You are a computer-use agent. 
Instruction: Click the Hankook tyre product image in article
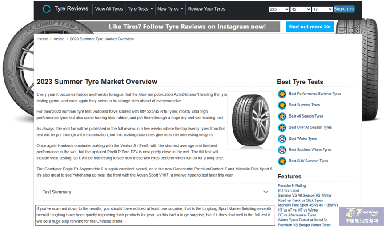coord(251,121)
